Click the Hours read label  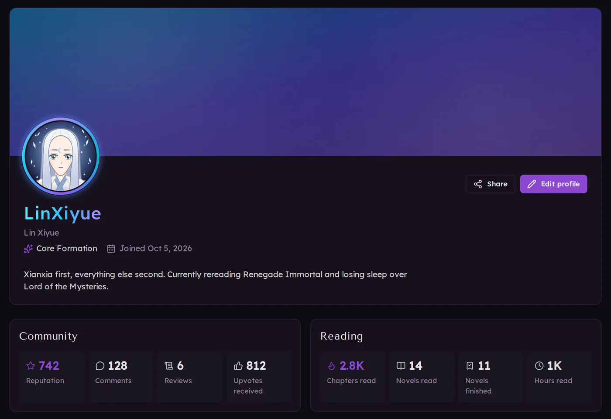(553, 381)
